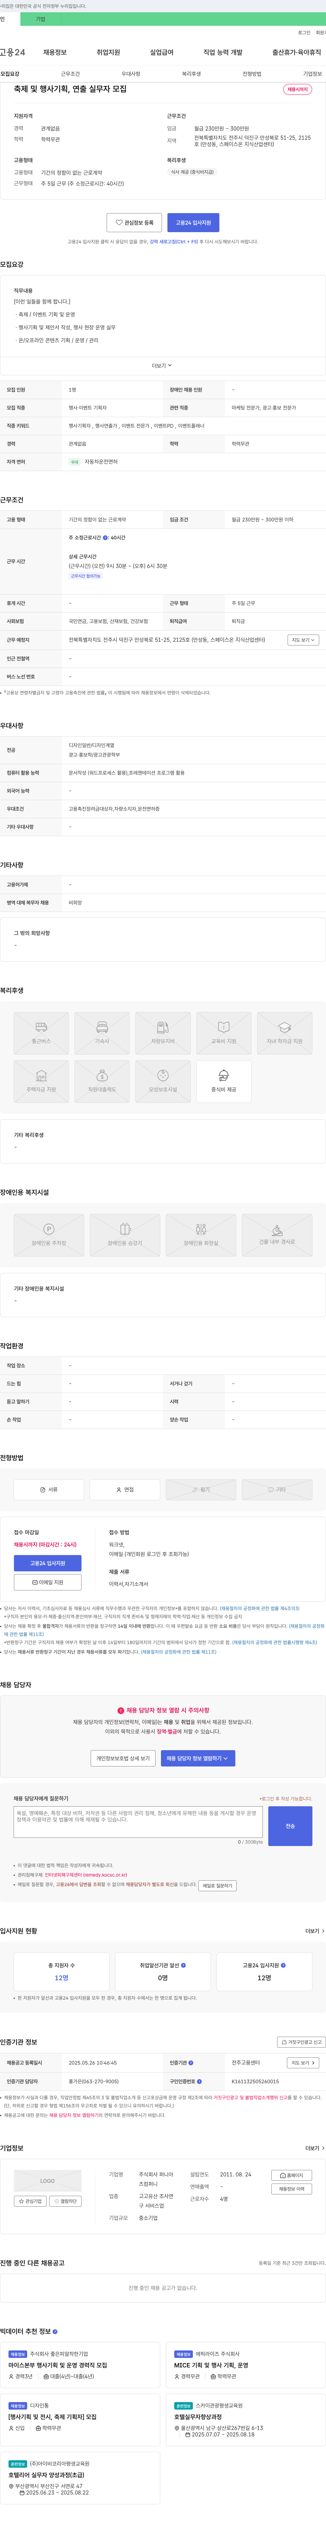The width and height of the screenshot is (326, 2535).
Task: Open 지도 보기 in 인증기관 정보
Action: pos(303,2063)
